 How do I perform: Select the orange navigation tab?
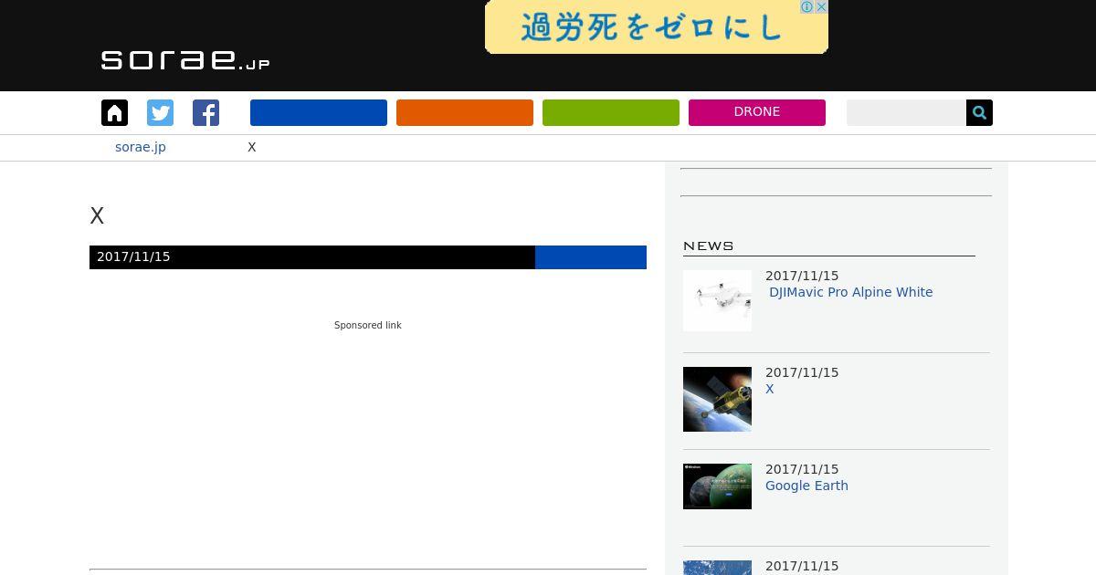coord(465,112)
